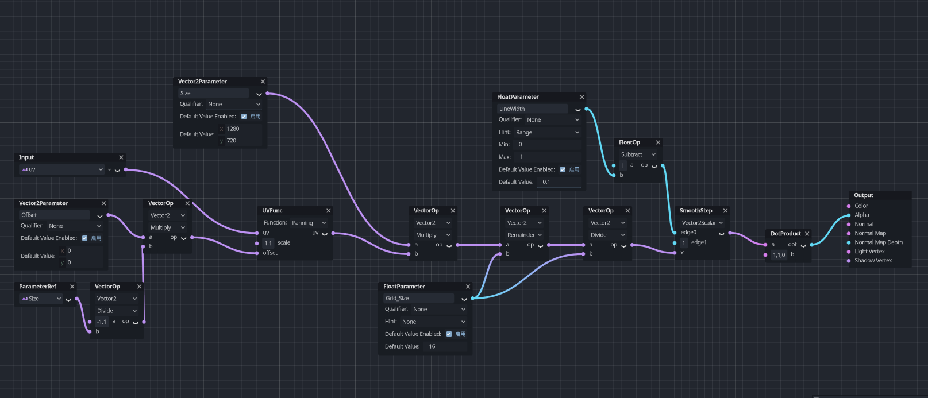Image resolution: width=928 pixels, height=398 pixels.
Task: Close the LineWidth FloatParameter node
Action: 582,97
